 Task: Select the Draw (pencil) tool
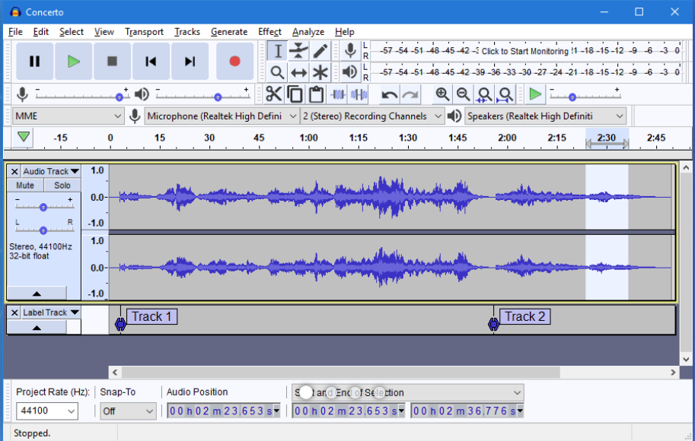coord(320,51)
